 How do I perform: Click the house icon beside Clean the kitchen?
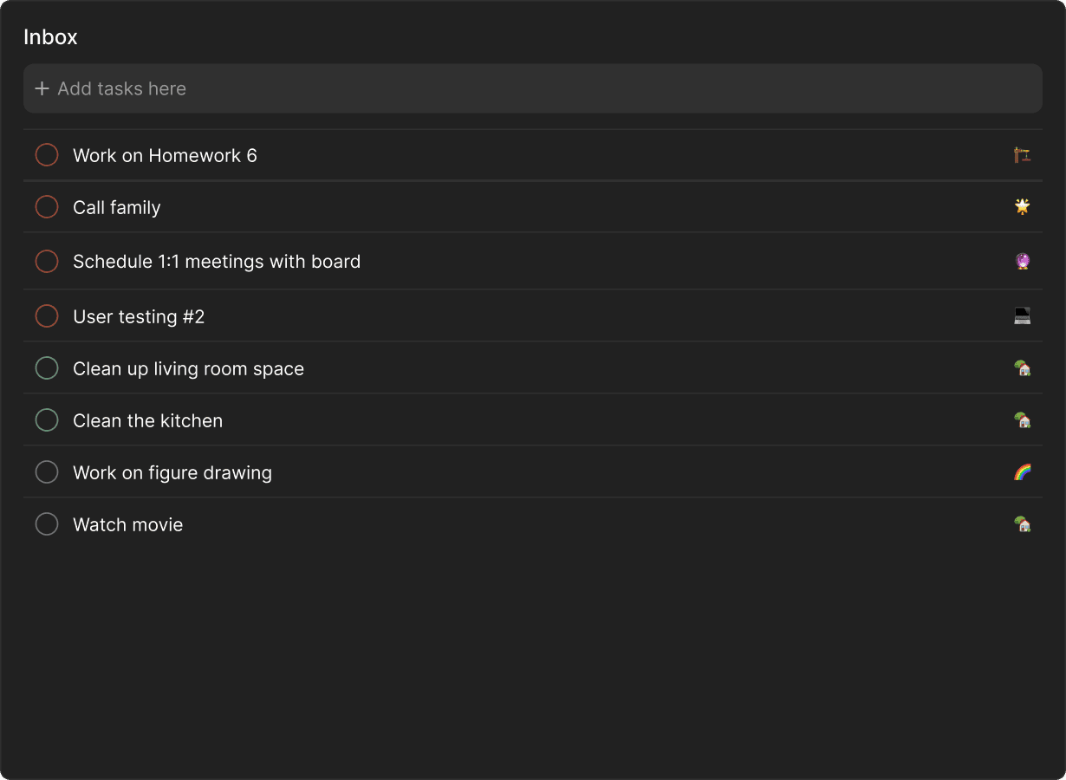click(x=1023, y=420)
